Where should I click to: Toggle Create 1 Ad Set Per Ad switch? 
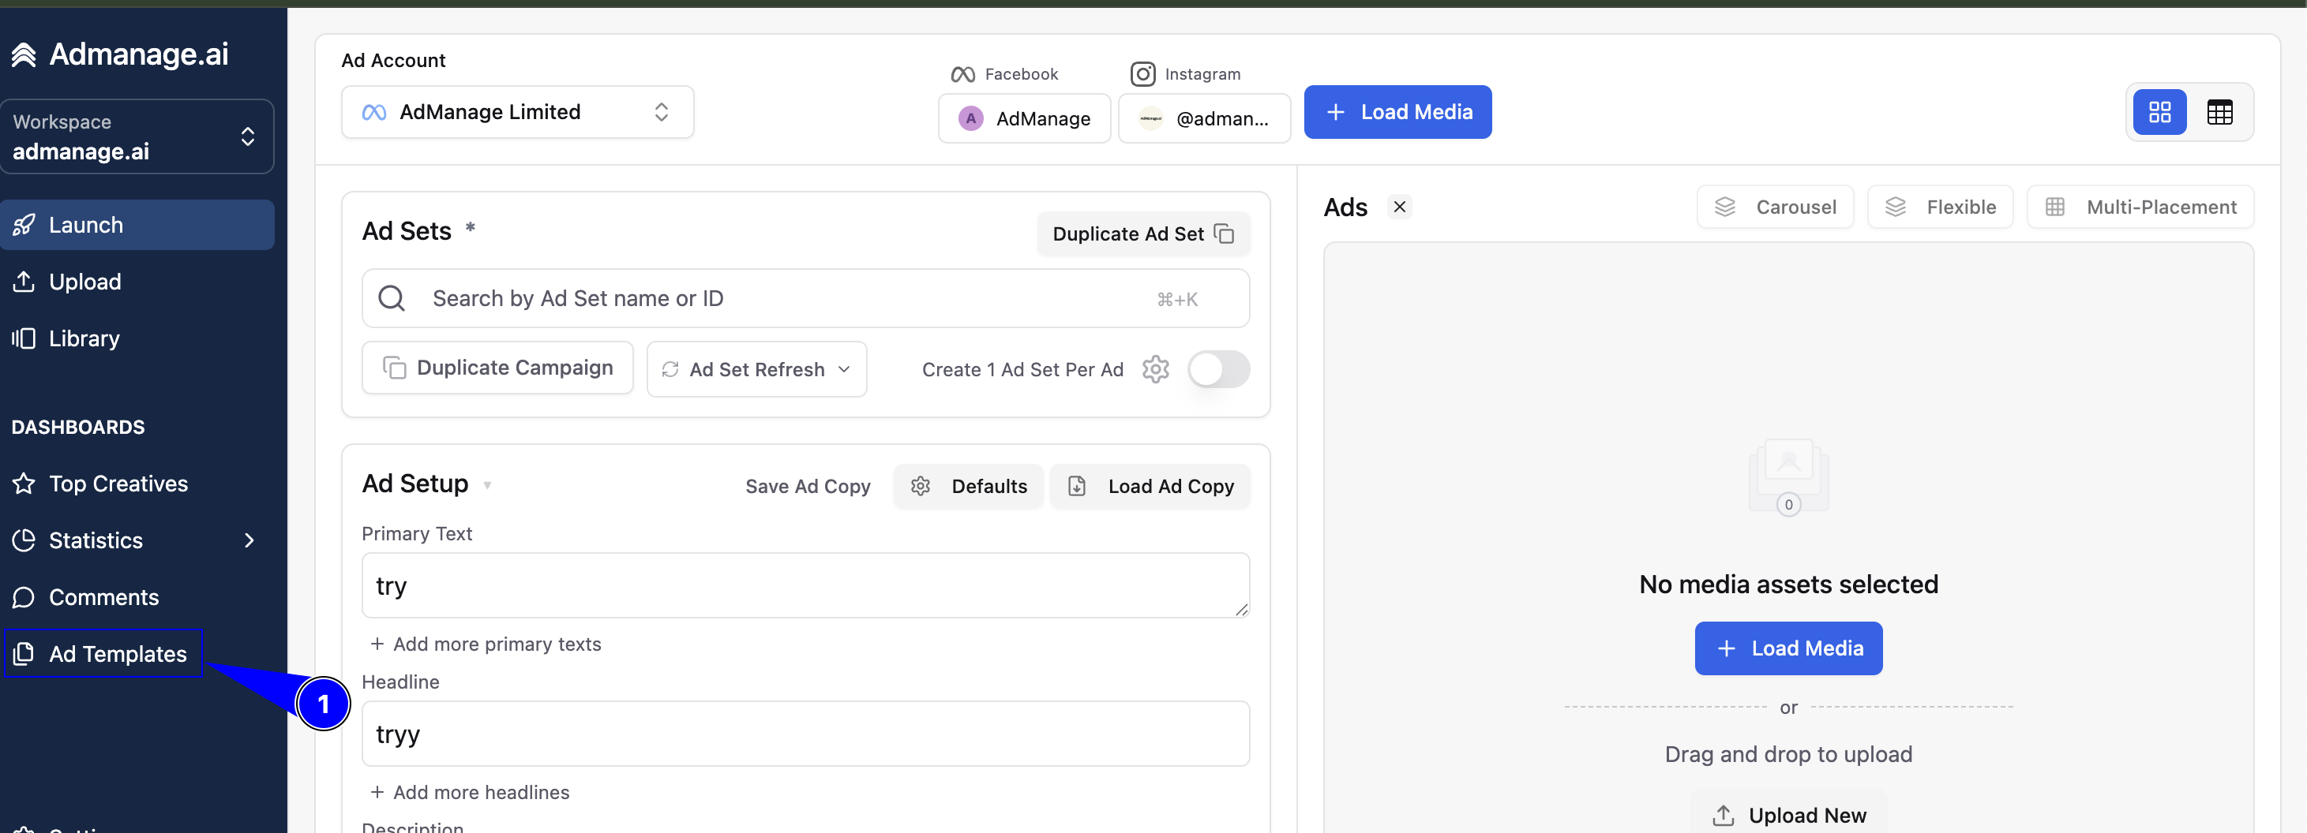coord(1218,368)
